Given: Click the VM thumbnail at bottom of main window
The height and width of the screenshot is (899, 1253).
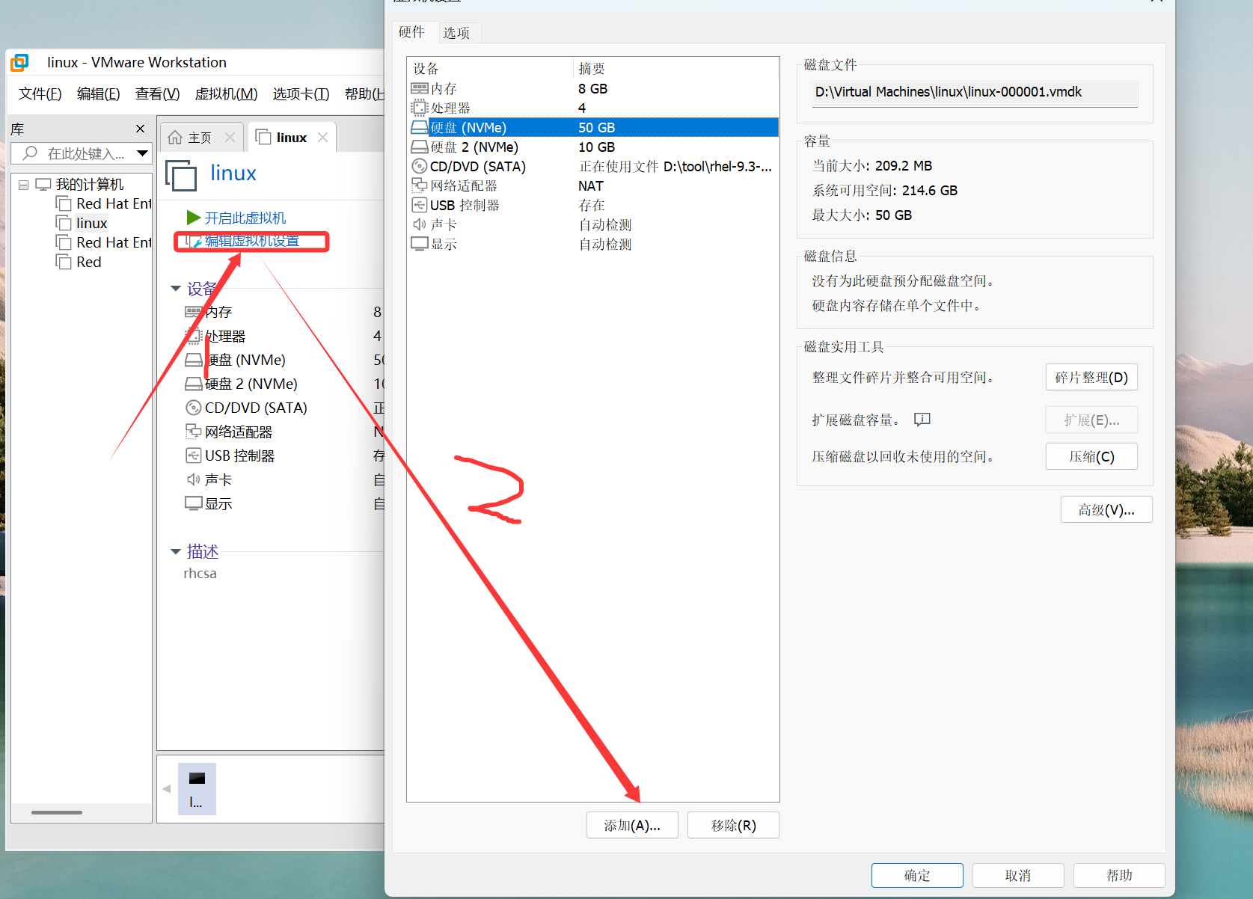Looking at the screenshot, I should (197, 789).
